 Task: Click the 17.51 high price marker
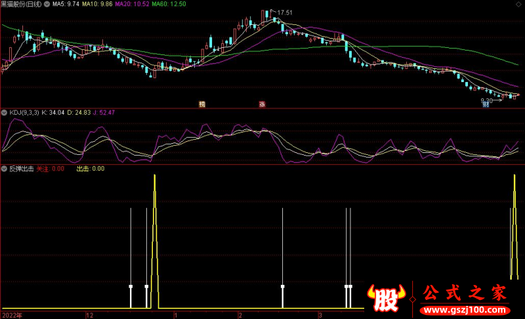point(283,12)
